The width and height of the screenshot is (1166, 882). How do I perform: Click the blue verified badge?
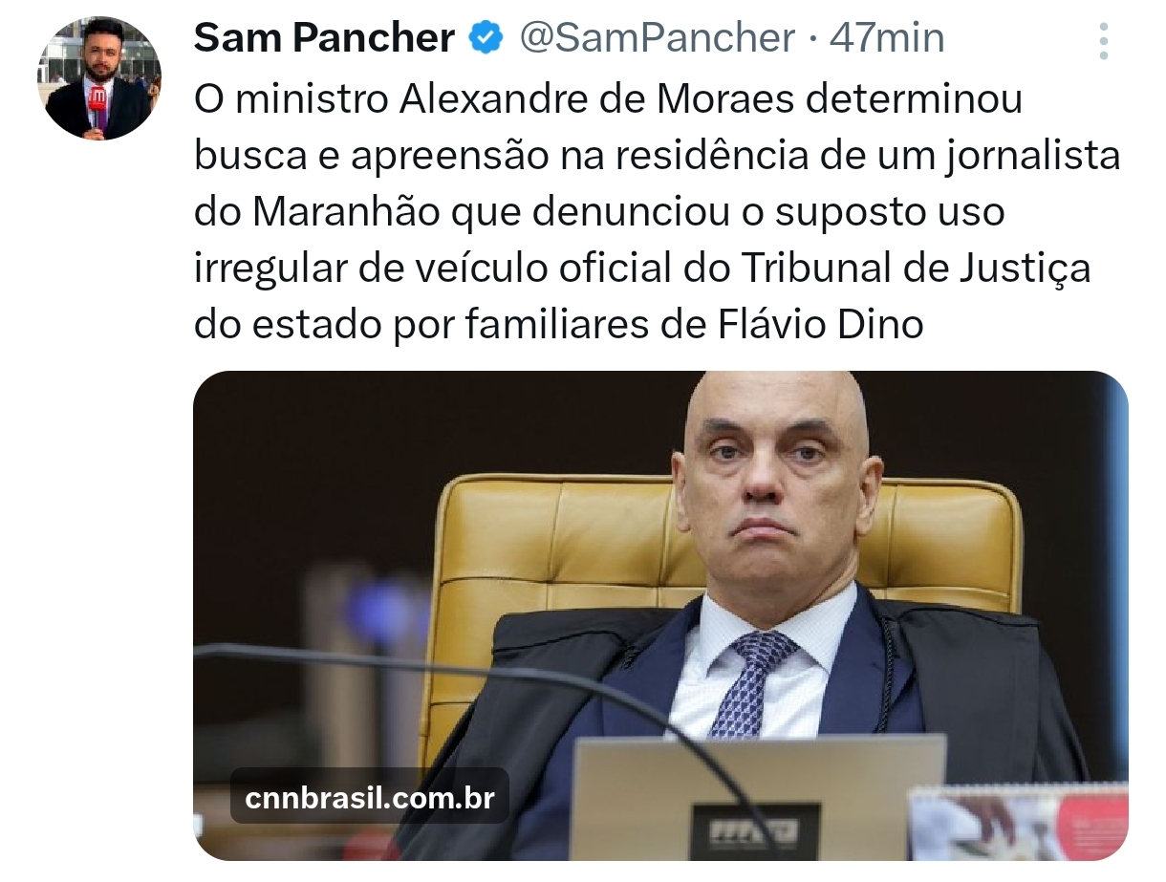486,38
